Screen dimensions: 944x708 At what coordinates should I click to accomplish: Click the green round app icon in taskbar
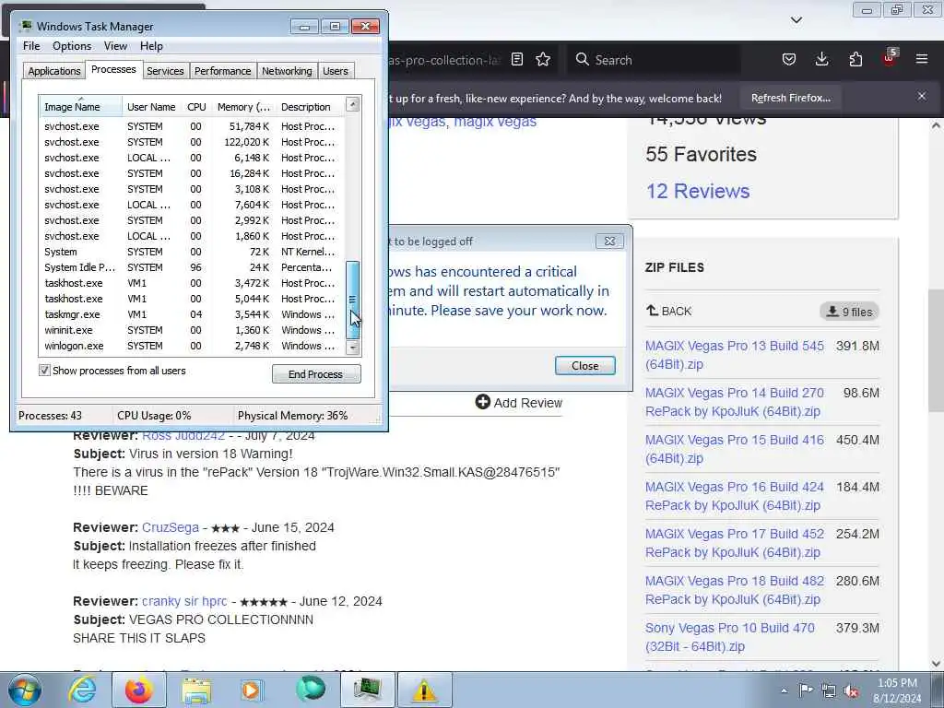(x=310, y=690)
